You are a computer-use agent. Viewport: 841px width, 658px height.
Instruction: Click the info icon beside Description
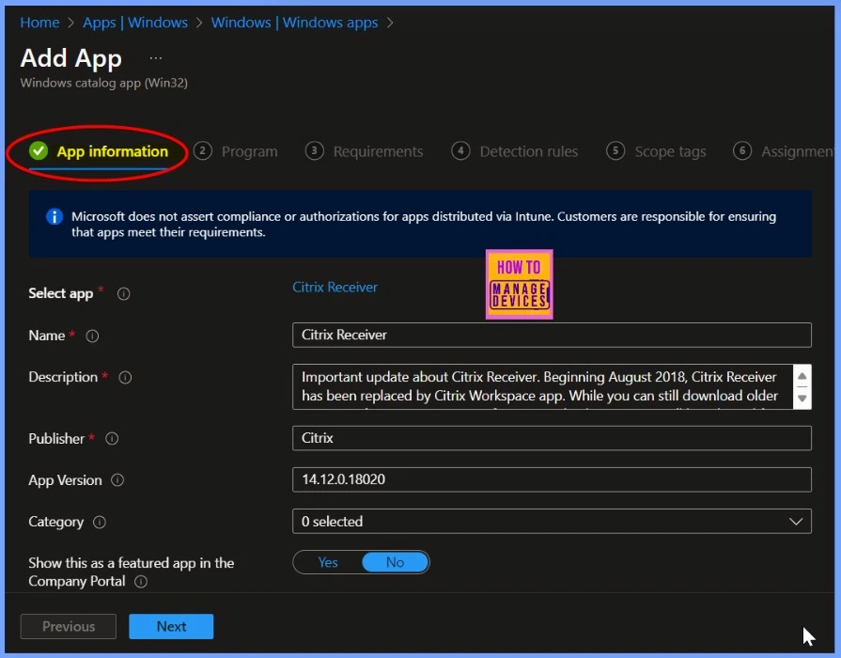125,377
